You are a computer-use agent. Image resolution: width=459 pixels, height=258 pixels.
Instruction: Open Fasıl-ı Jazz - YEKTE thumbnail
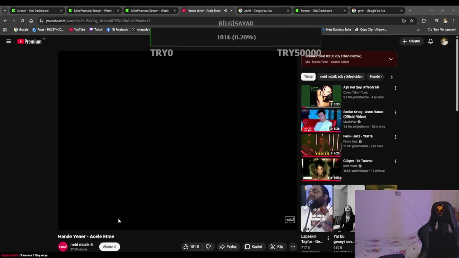tap(321, 145)
